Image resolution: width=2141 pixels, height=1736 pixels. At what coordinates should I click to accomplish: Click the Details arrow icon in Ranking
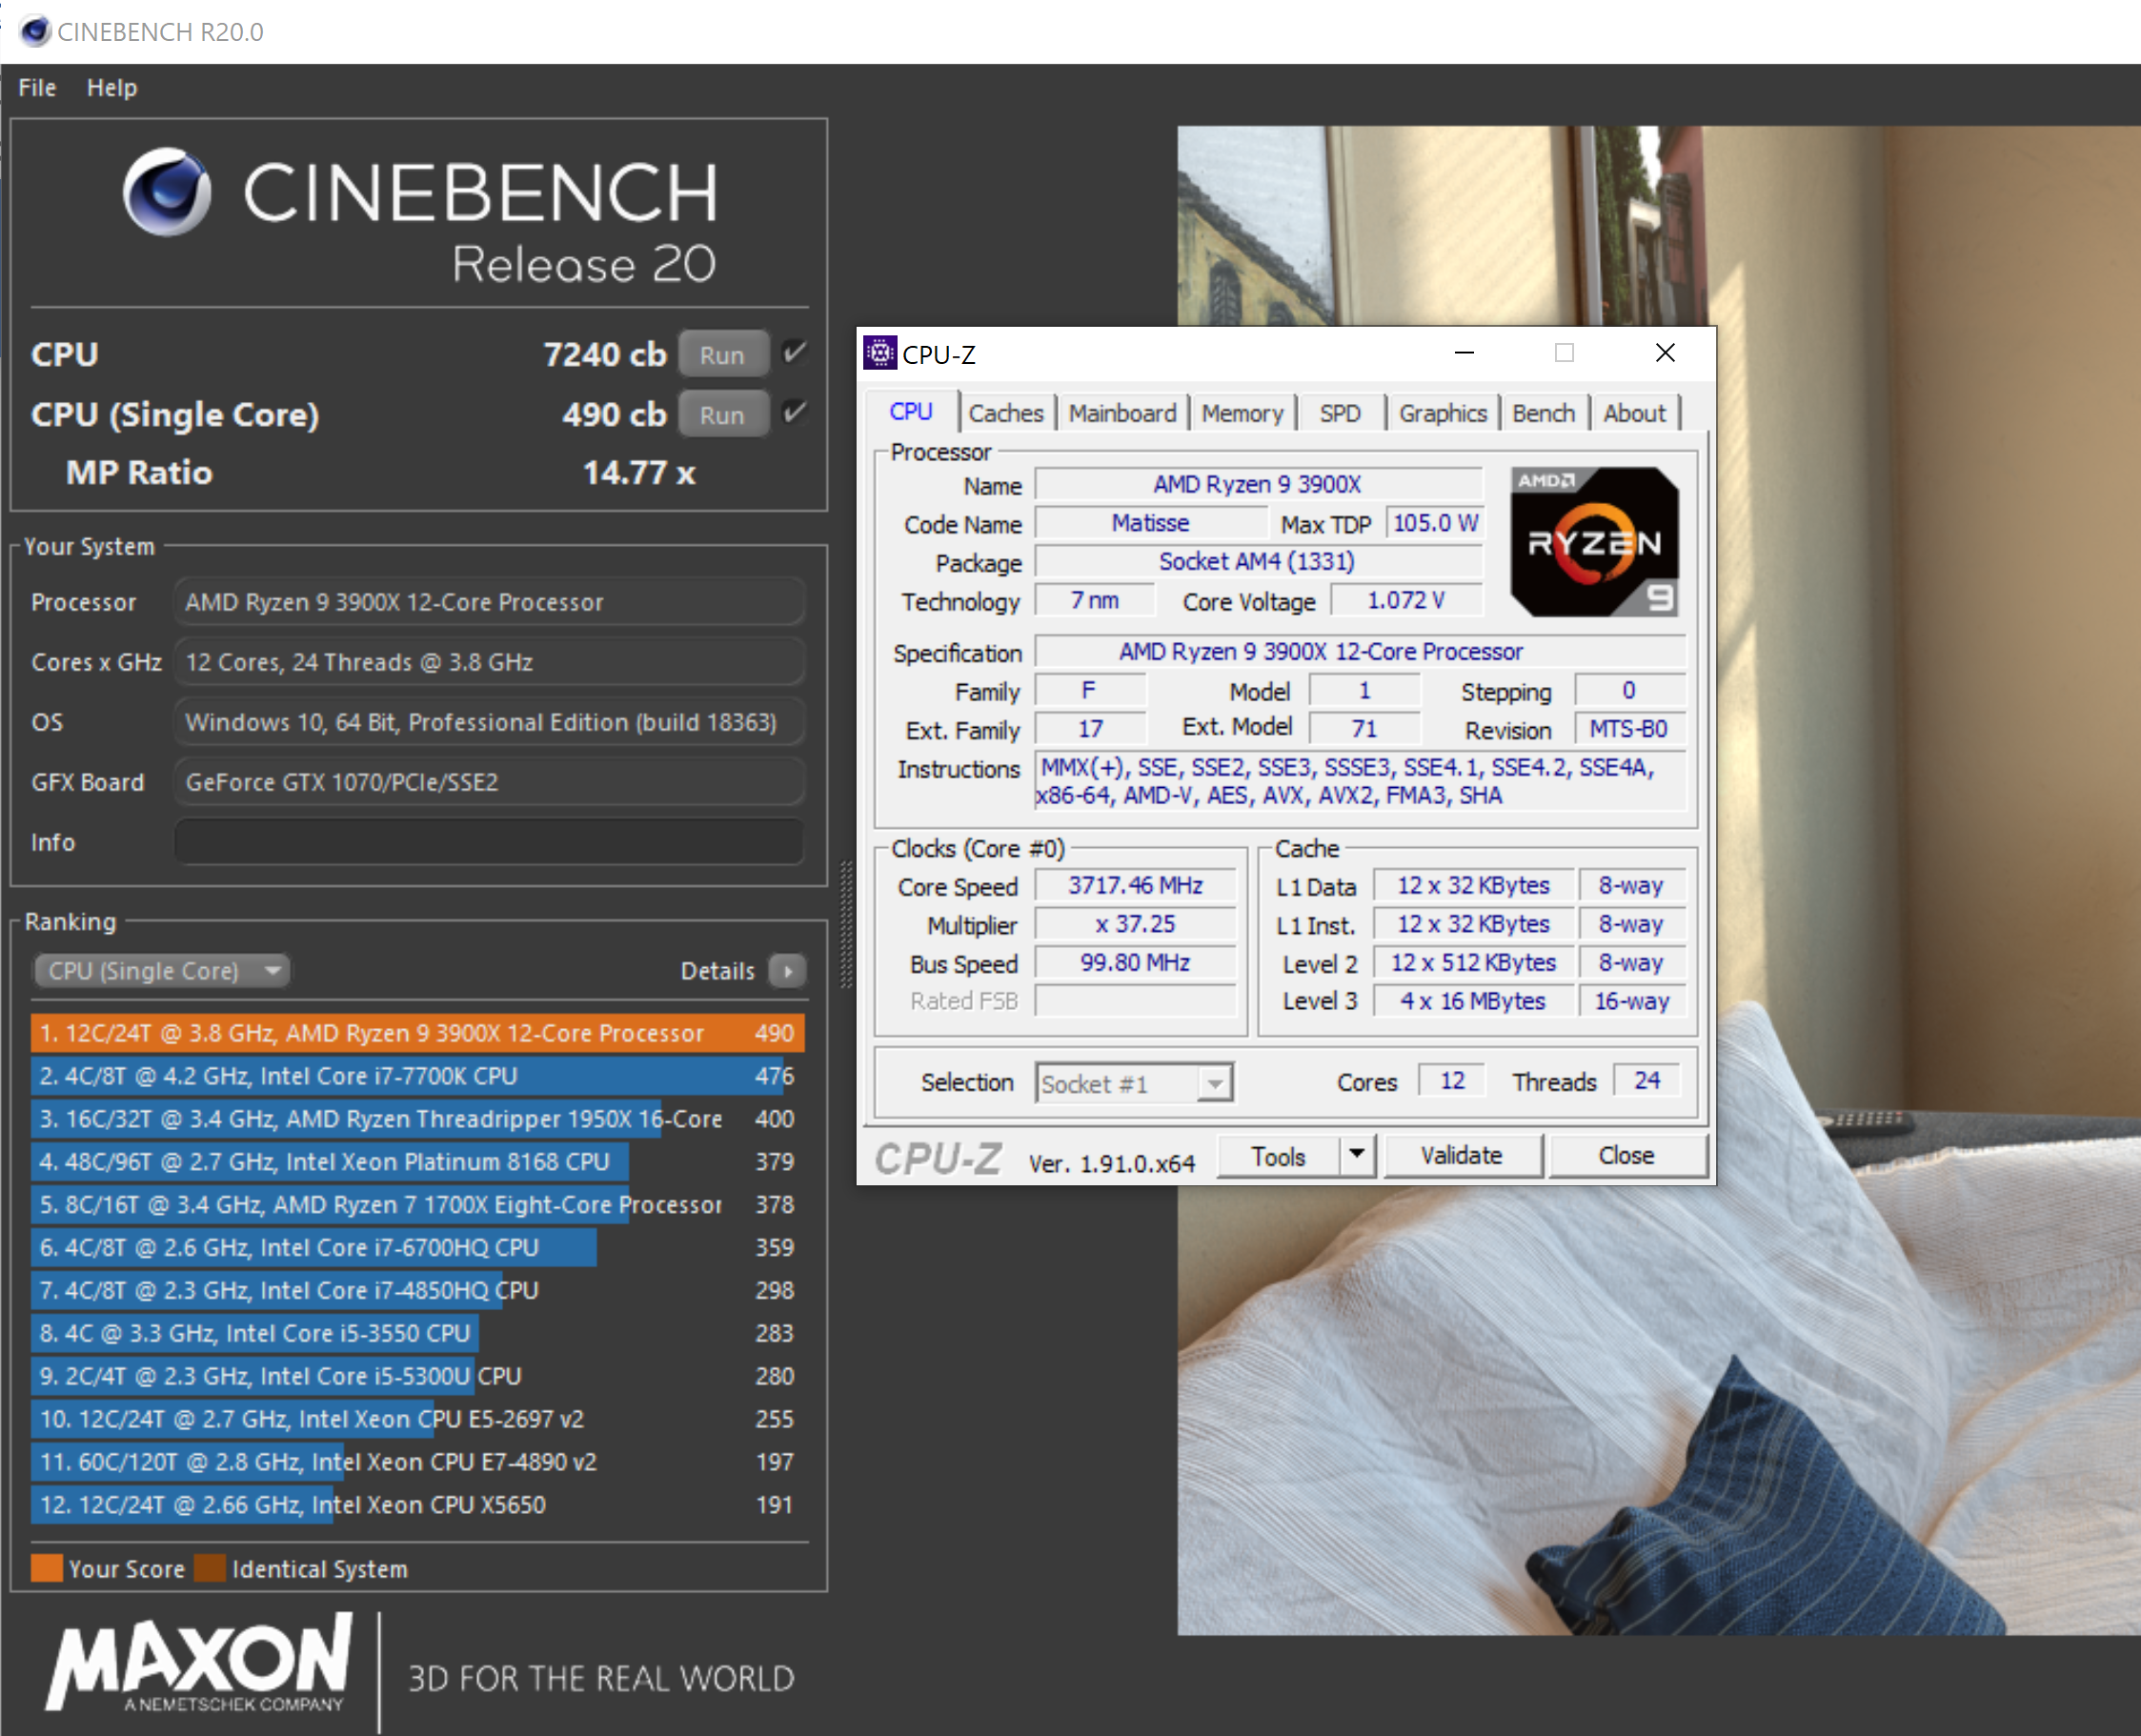point(788,971)
